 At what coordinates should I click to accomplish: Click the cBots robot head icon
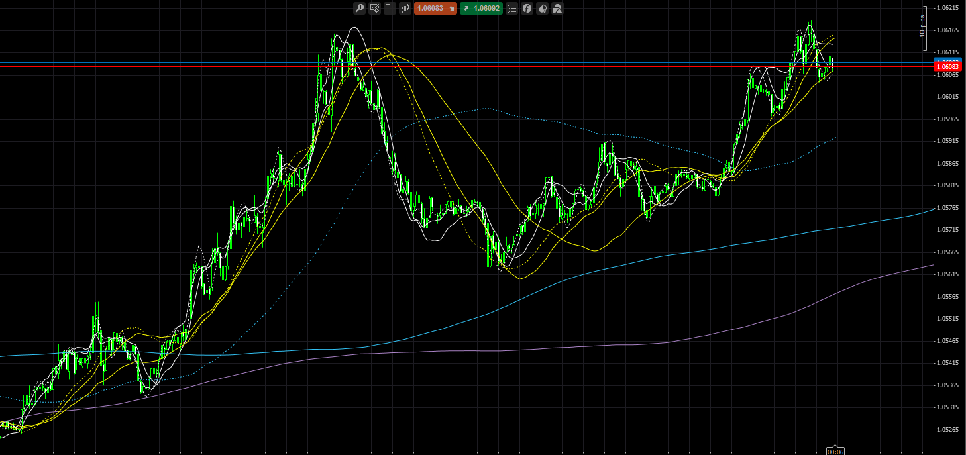tap(542, 8)
